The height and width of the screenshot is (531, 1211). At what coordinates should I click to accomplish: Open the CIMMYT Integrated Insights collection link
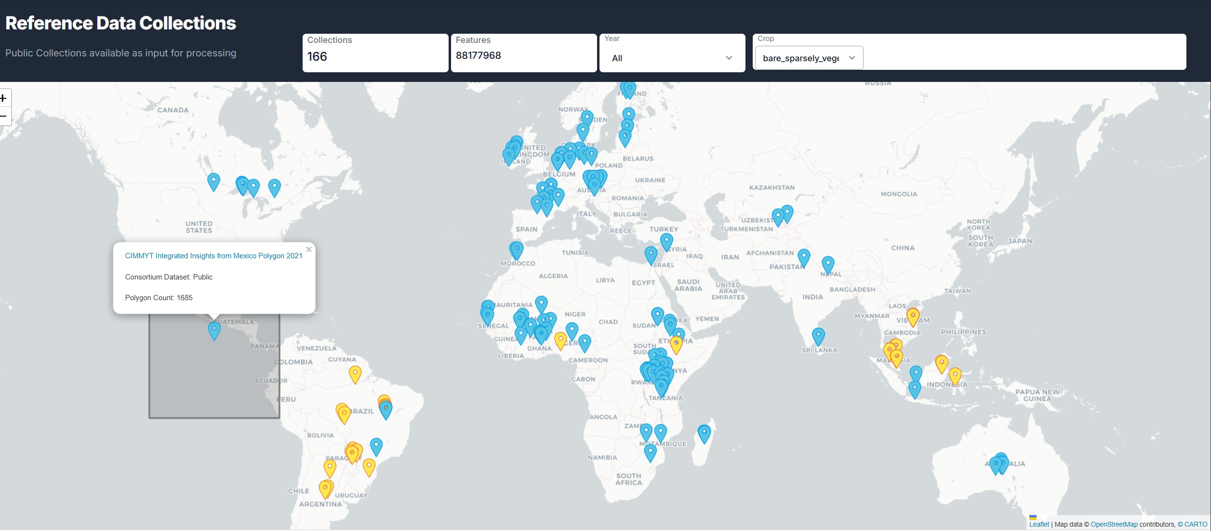[213, 256]
